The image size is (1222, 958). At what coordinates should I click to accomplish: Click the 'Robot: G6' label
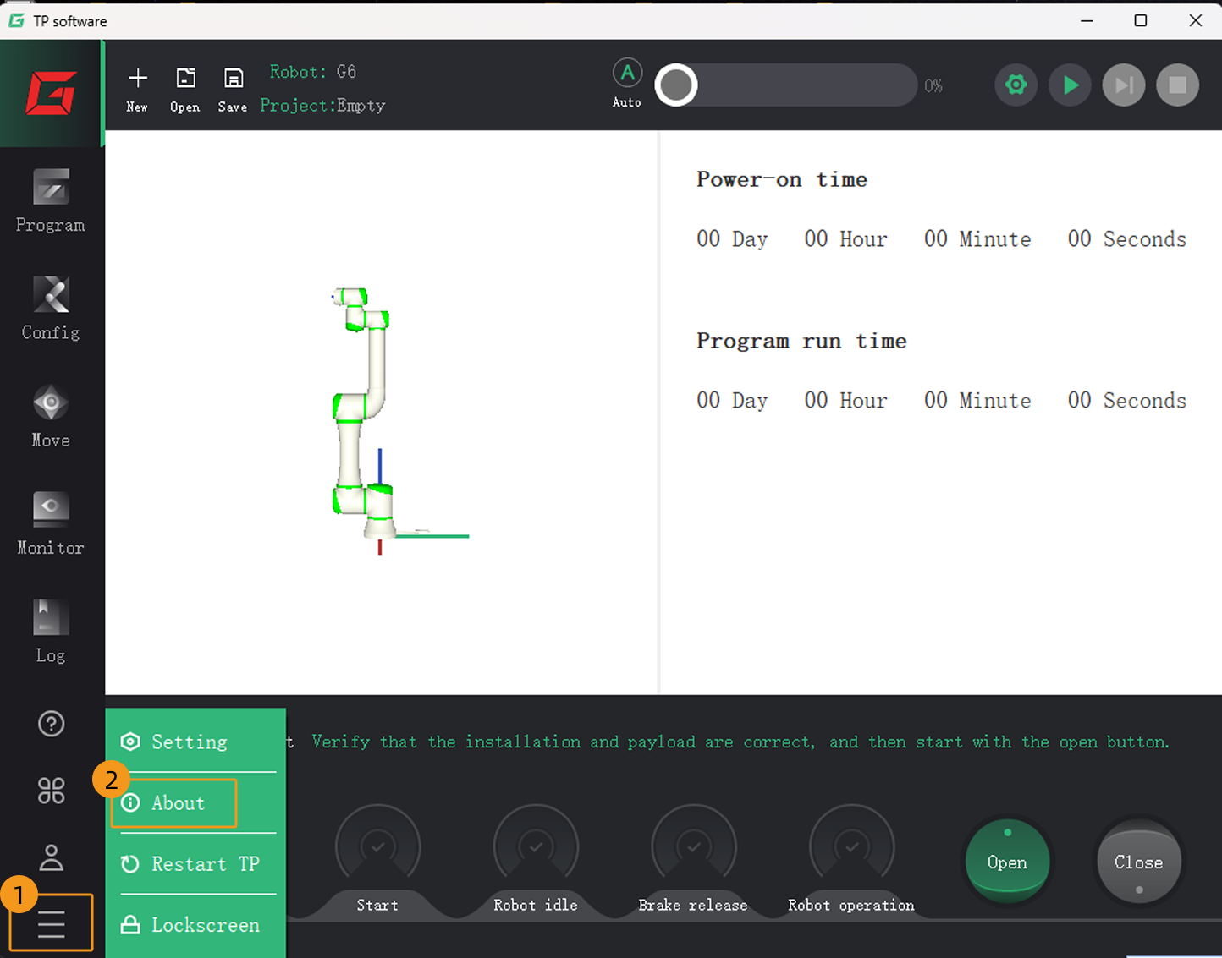[313, 72]
